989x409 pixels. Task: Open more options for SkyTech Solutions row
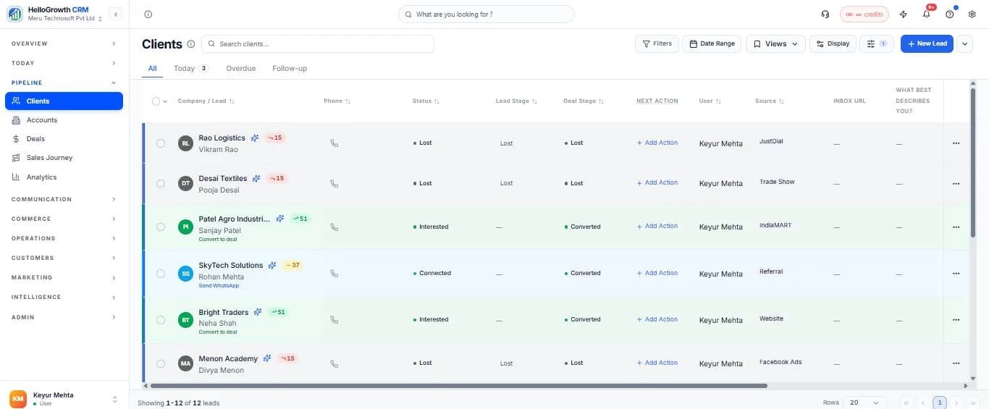[x=956, y=274]
